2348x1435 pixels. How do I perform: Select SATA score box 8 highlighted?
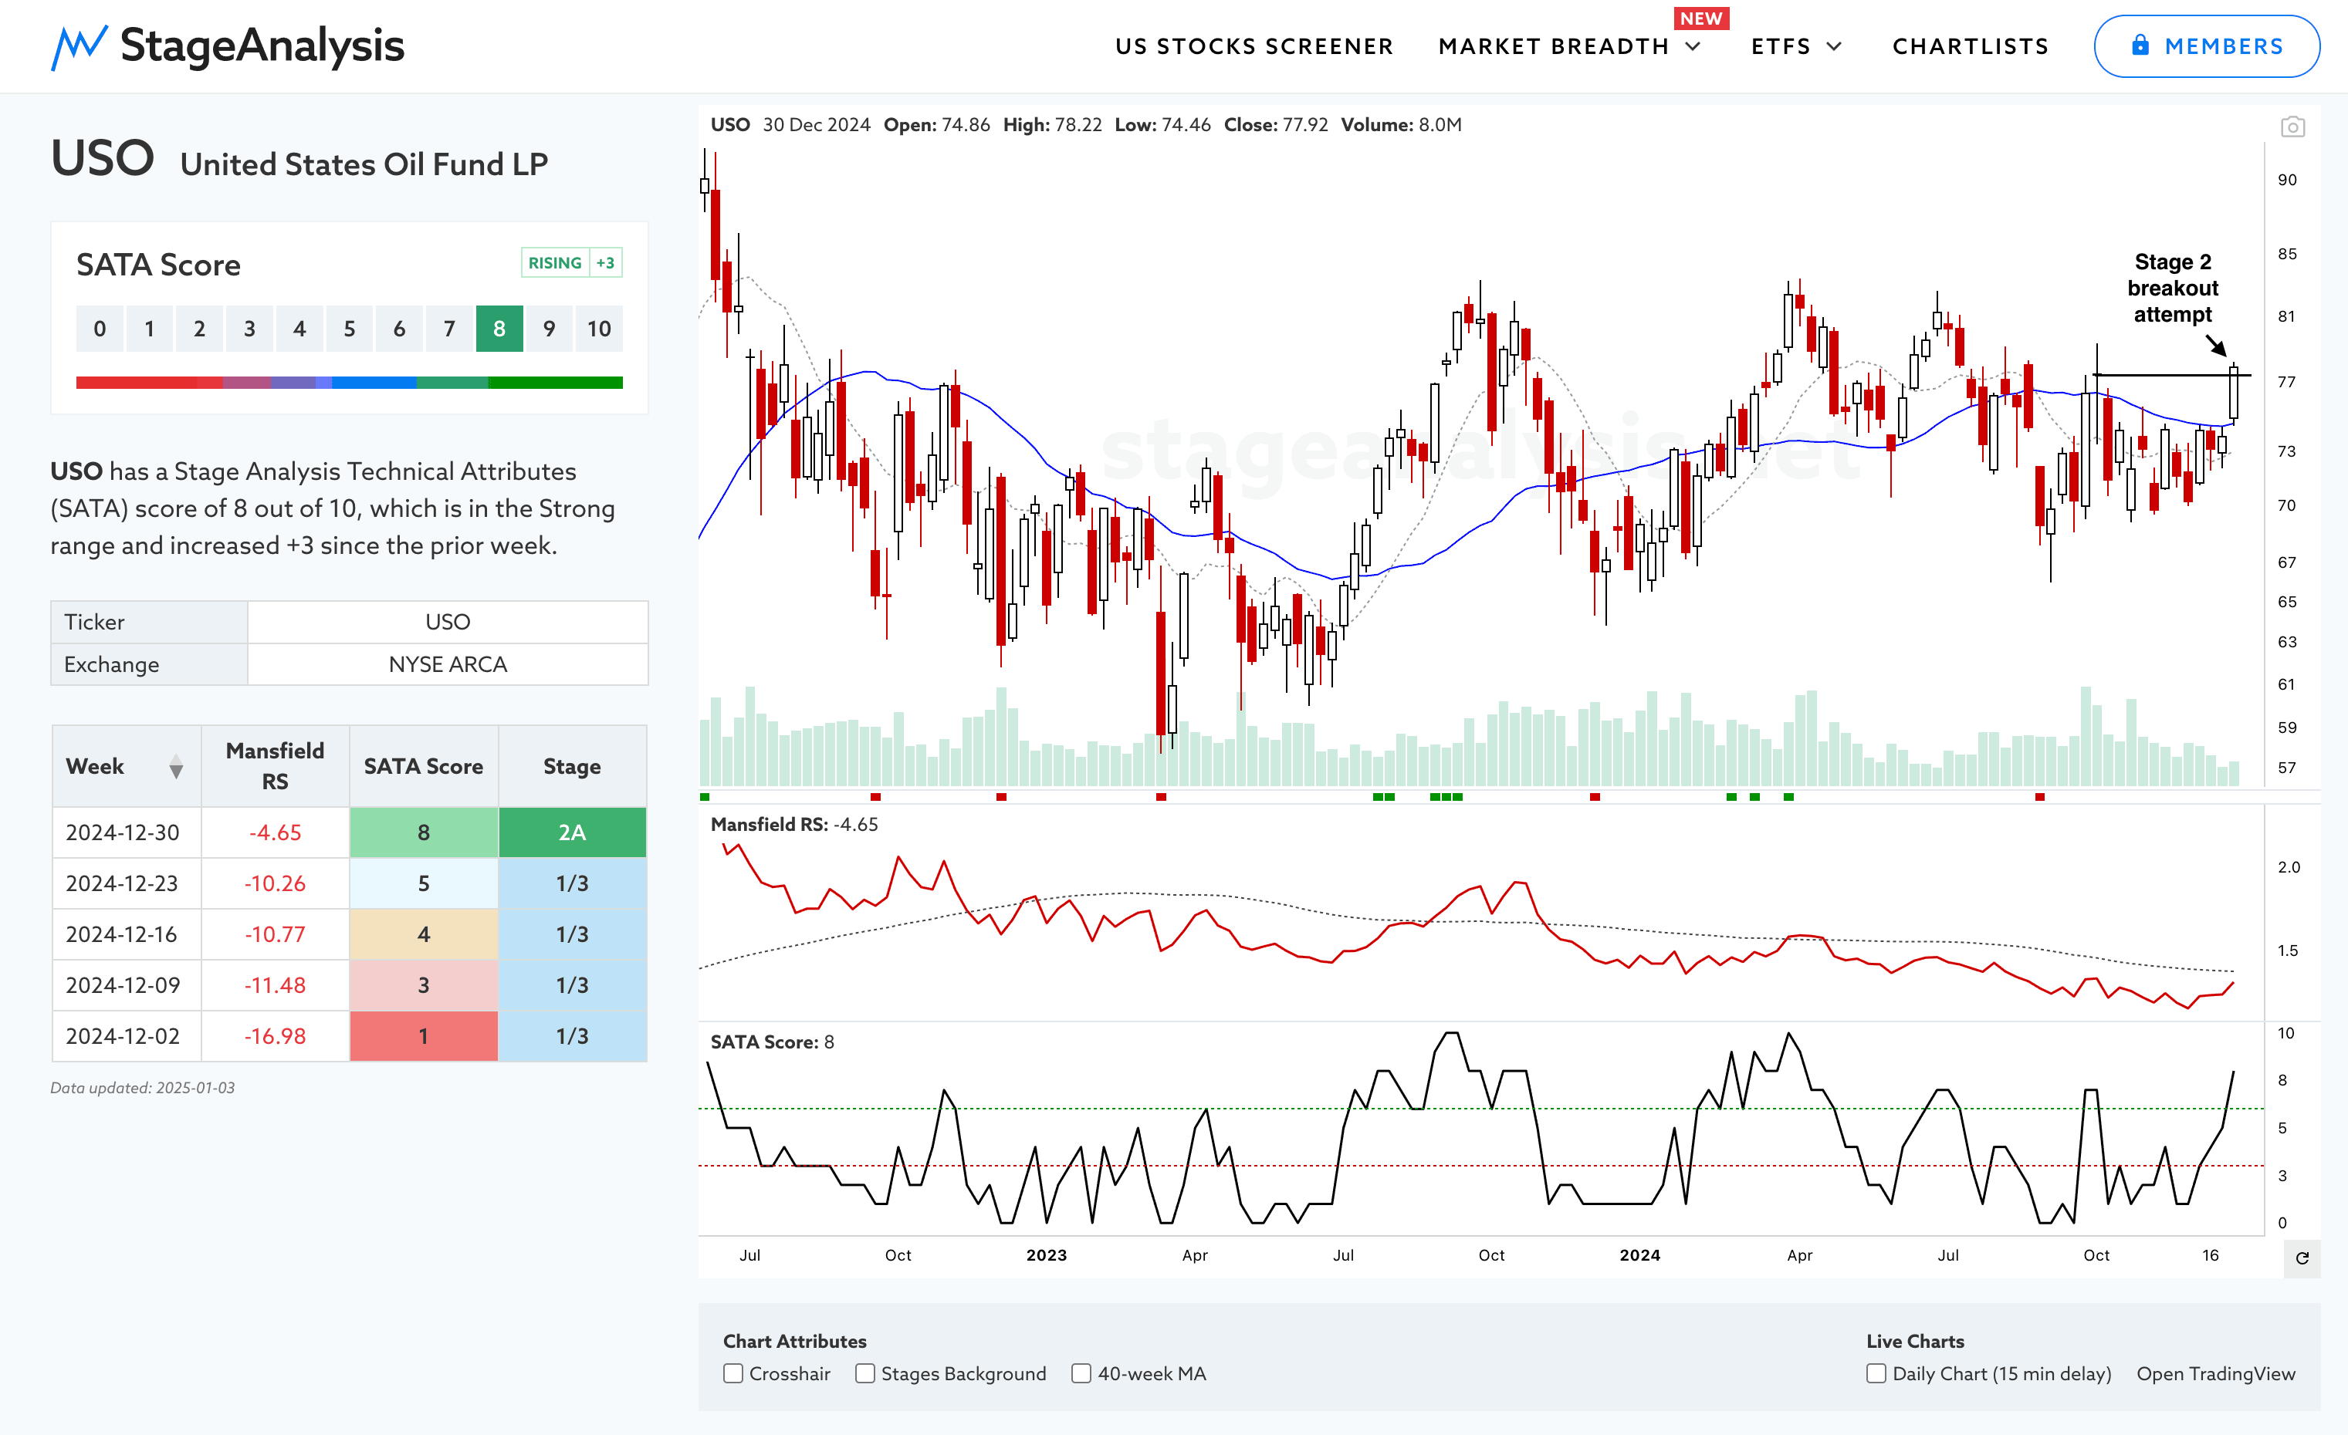[x=499, y=329]
